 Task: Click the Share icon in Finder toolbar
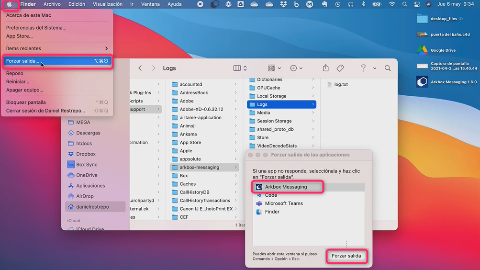(x=325, y=68)
